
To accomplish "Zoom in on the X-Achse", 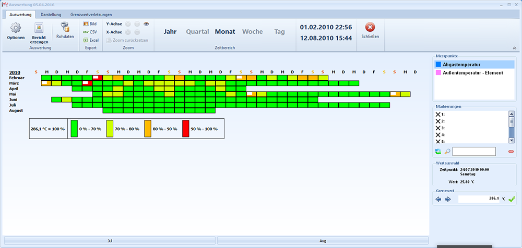I will 128,32.
